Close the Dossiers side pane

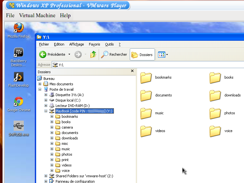click(x=132, y=71)
